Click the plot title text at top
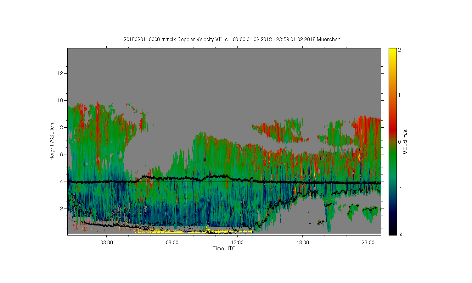The width and height of the screenshot is (472, 283). [x=232, y=40]
